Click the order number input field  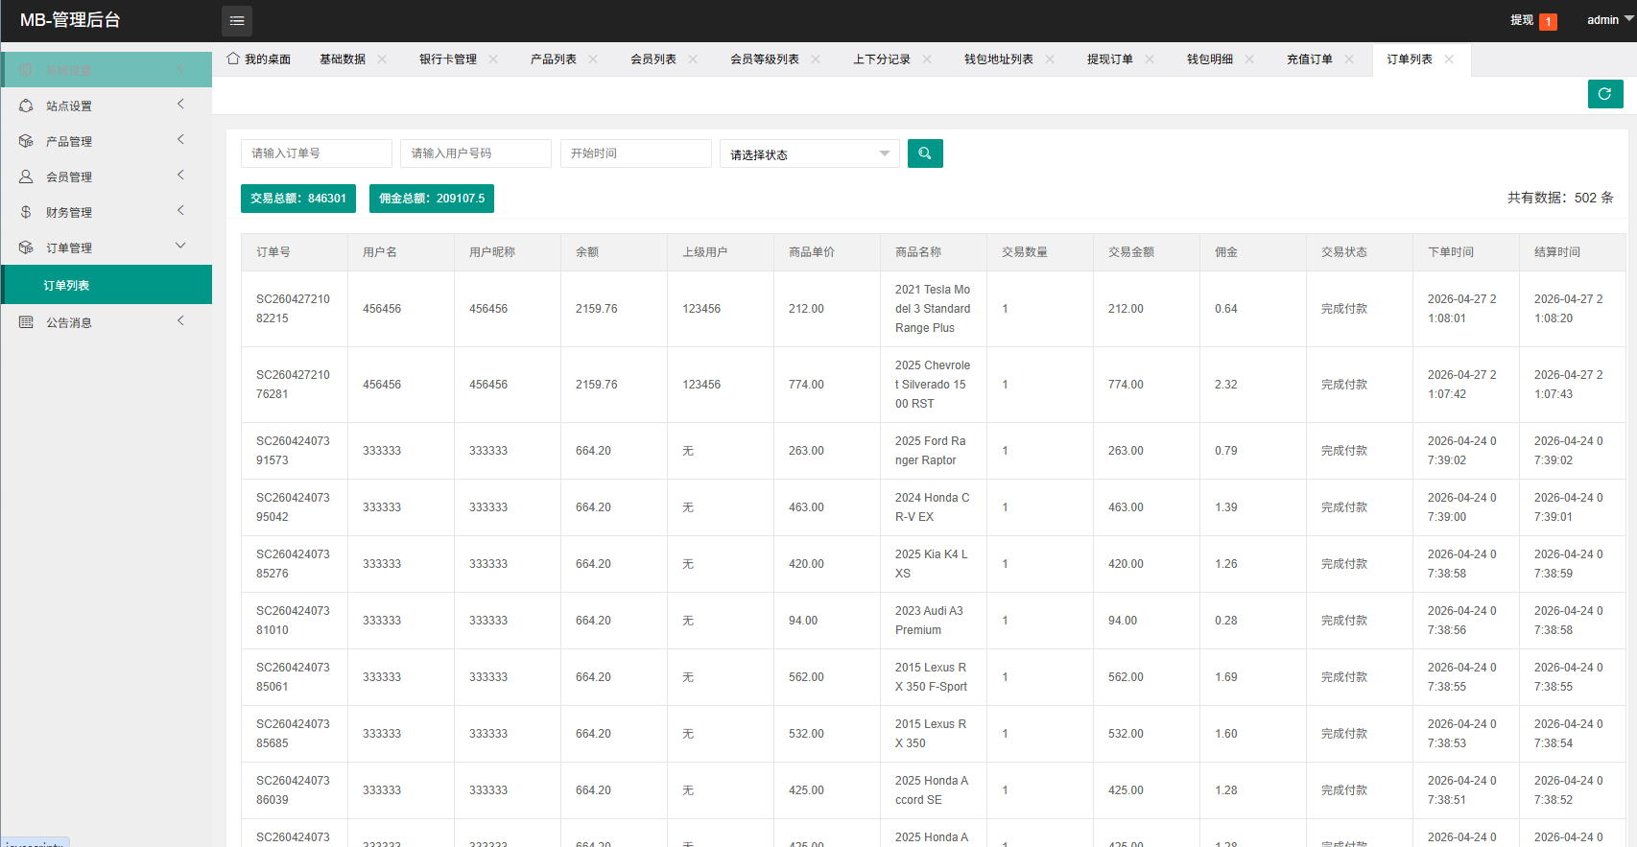tap(317, 153)
